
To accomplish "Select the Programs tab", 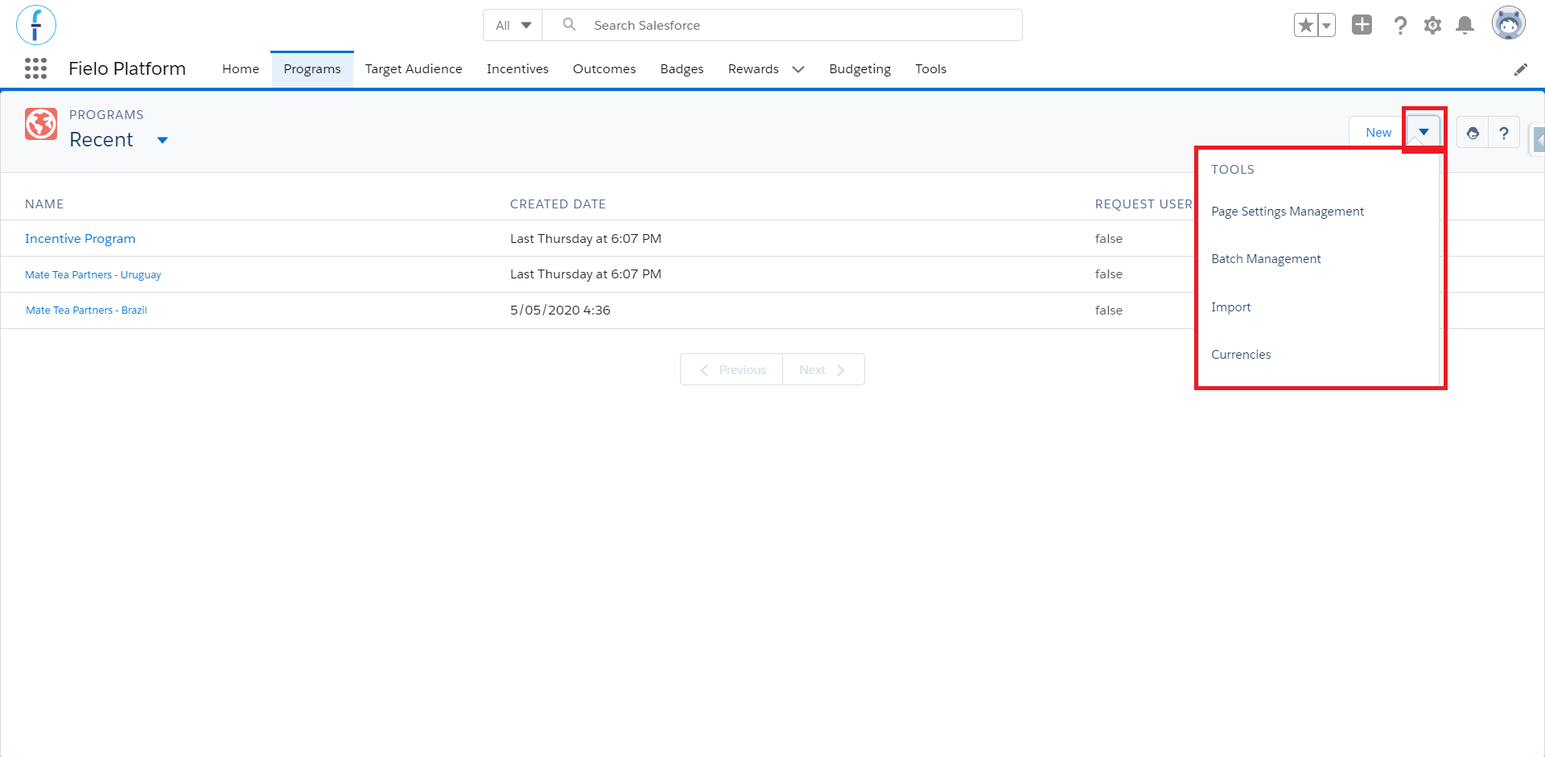I will (312, 69).
